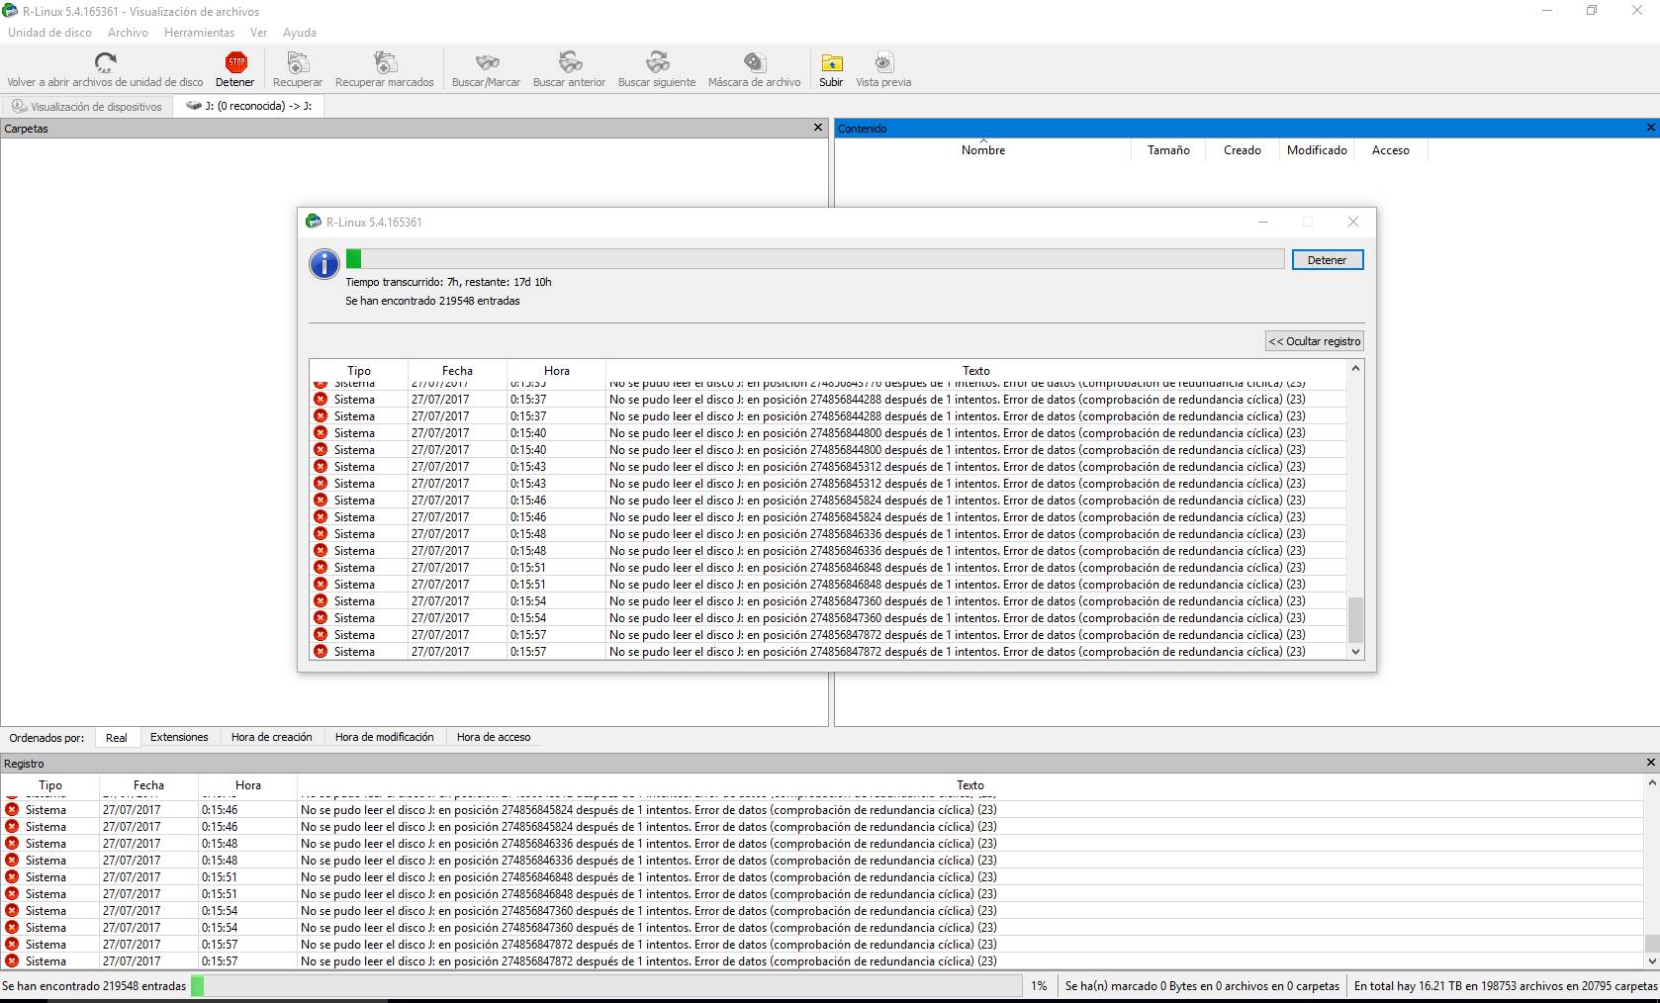Click Acceso column header
The image size is (1660, 1003).
pos(1390,150)
